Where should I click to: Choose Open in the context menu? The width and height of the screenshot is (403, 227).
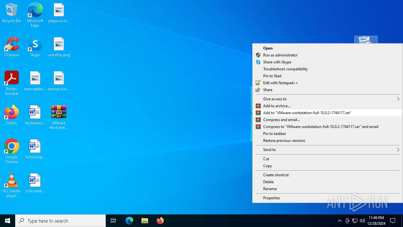(x=327, y=48)
